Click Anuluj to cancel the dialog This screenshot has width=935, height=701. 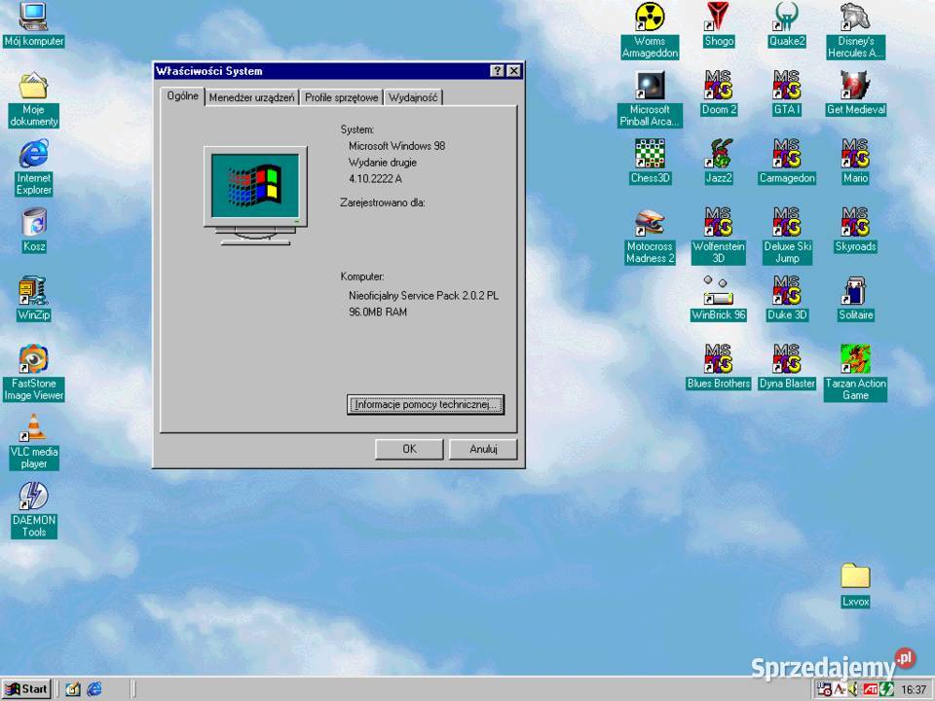(483, 449)
